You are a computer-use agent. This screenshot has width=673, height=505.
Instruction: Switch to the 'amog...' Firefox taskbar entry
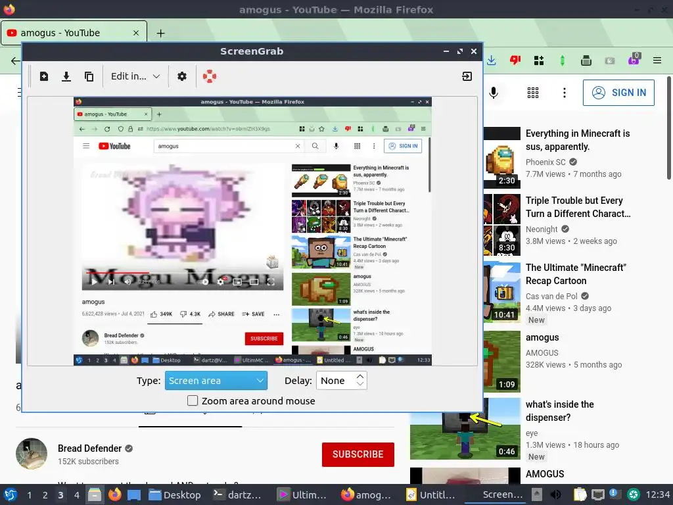[365, 494]
